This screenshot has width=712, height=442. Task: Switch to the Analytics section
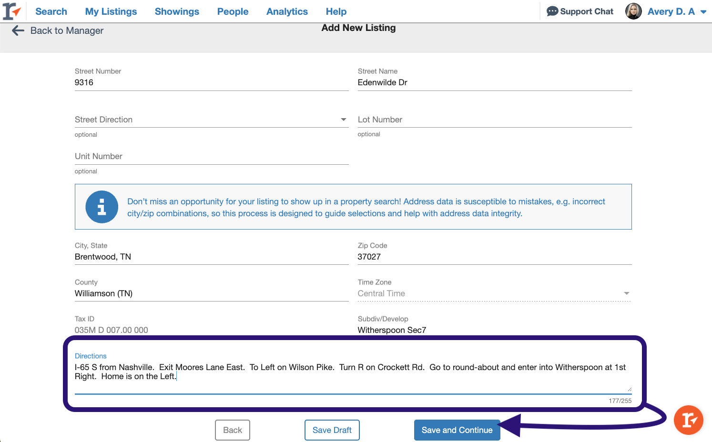pyautogui.click(x=287, y=11)
